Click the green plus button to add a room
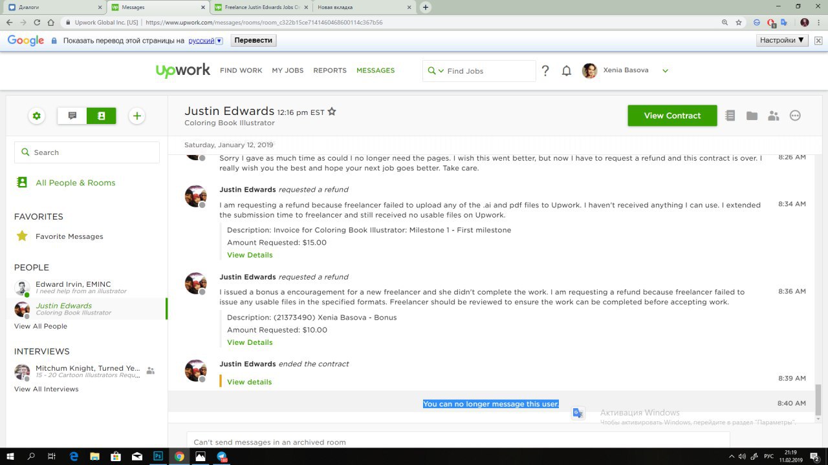 [x=136, y=116]
